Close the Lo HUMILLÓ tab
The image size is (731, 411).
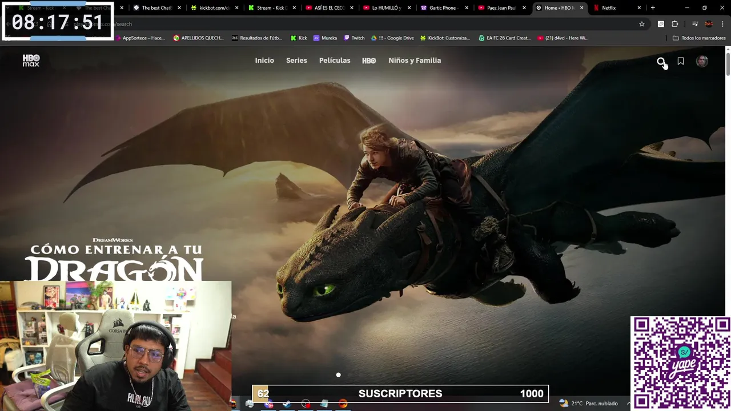coord(409,8)
